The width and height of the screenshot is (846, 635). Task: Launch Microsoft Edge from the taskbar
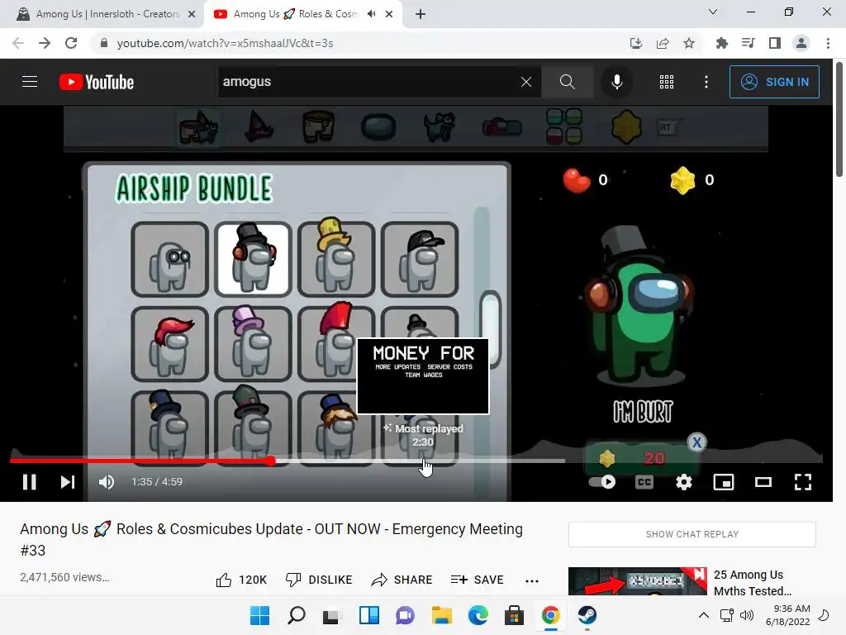coord(478,615)
